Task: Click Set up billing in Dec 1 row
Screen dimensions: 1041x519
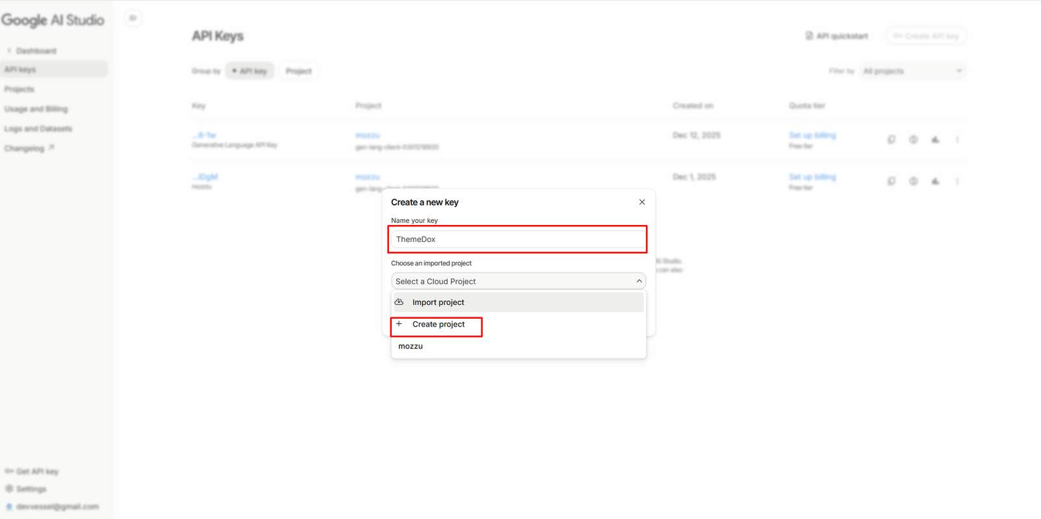Action: coord(812,177)
